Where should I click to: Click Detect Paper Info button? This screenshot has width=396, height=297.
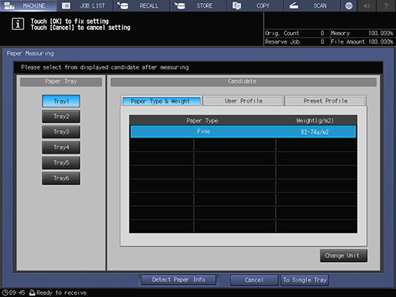click(178, 280)
